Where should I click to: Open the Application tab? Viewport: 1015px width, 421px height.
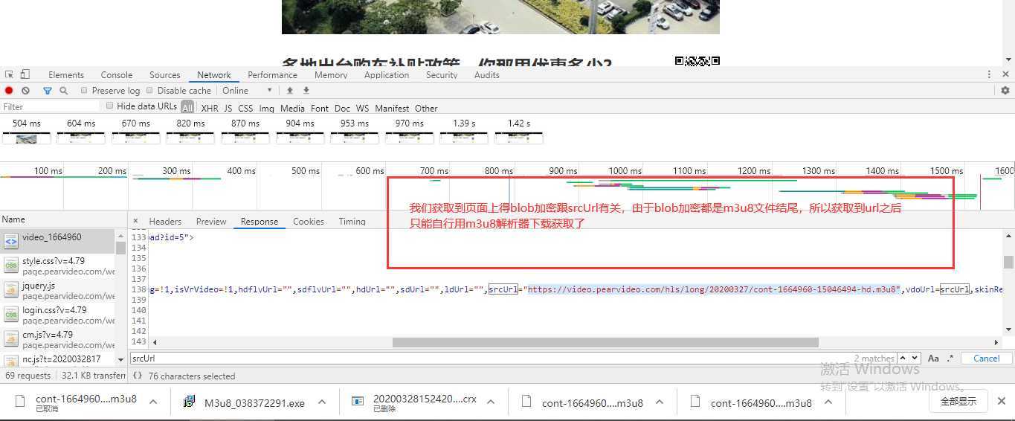point(387,75)
